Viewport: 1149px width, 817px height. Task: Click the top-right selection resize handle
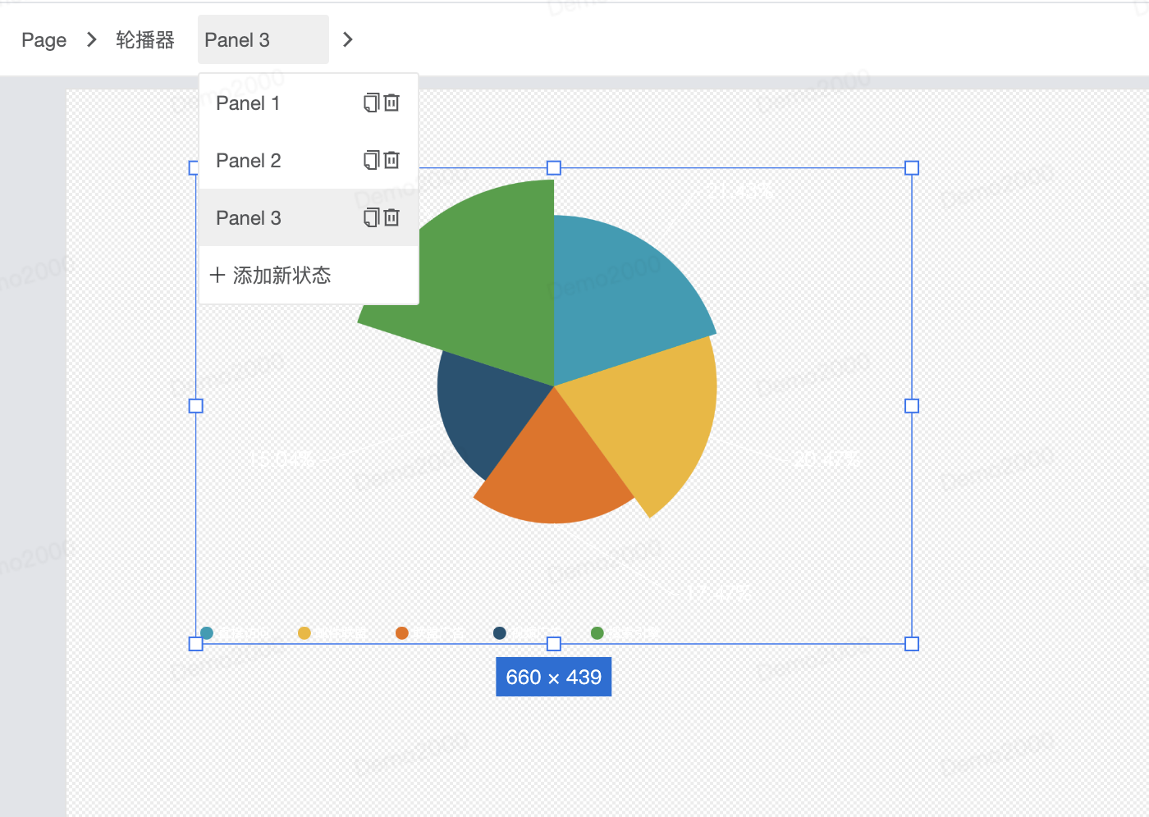point(912,168)
